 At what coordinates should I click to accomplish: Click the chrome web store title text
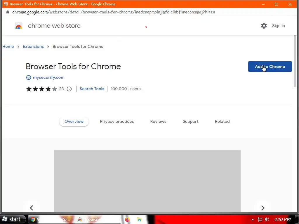tap(54, 26)
